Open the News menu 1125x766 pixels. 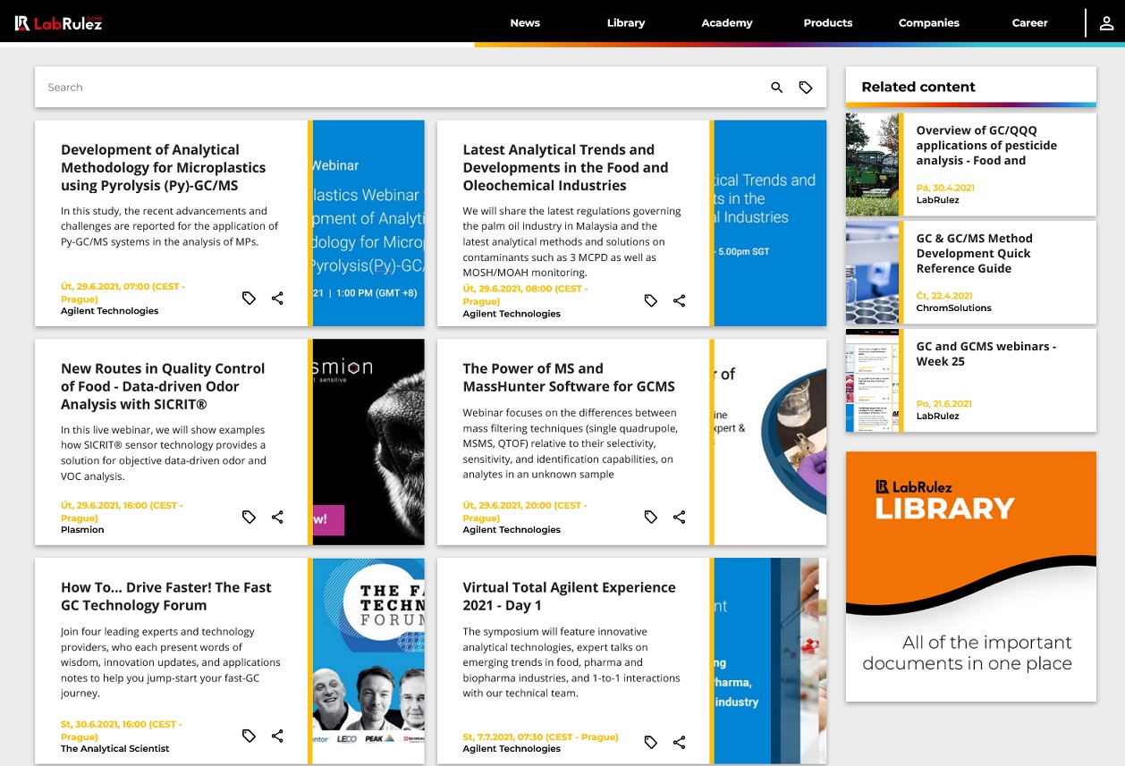[525, 23]
